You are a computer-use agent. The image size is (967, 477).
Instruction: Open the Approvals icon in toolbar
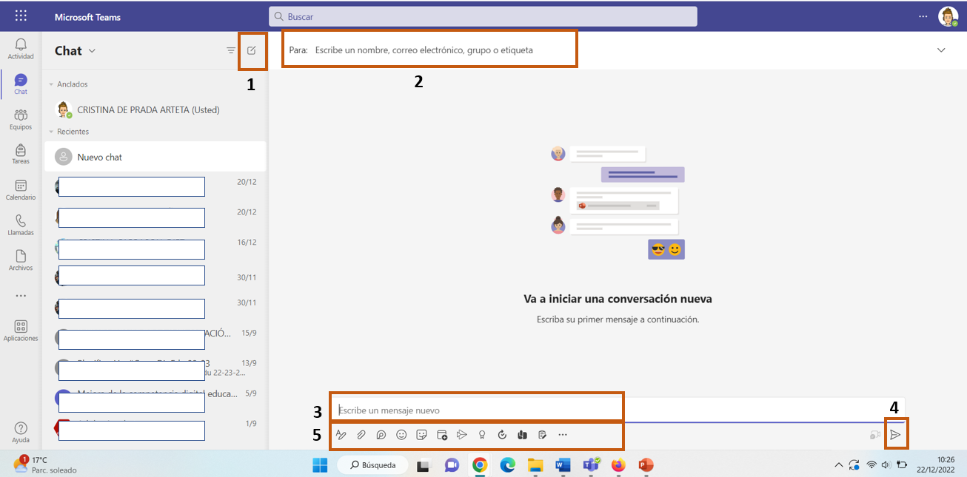(x=542, y=435)
